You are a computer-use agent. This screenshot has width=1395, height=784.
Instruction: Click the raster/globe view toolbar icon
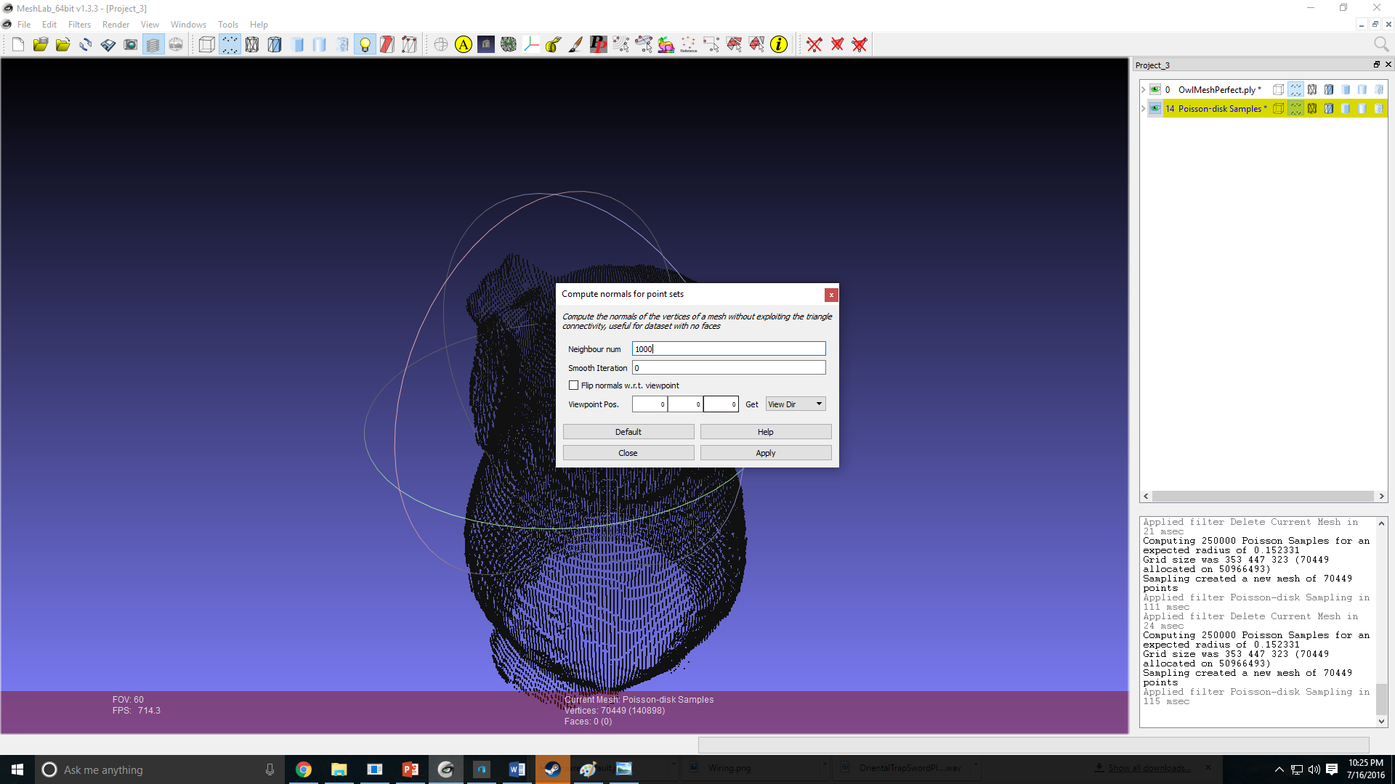pos(176,45)
